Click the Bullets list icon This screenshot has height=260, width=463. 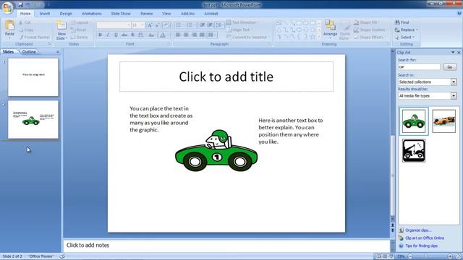coord(179,25)
